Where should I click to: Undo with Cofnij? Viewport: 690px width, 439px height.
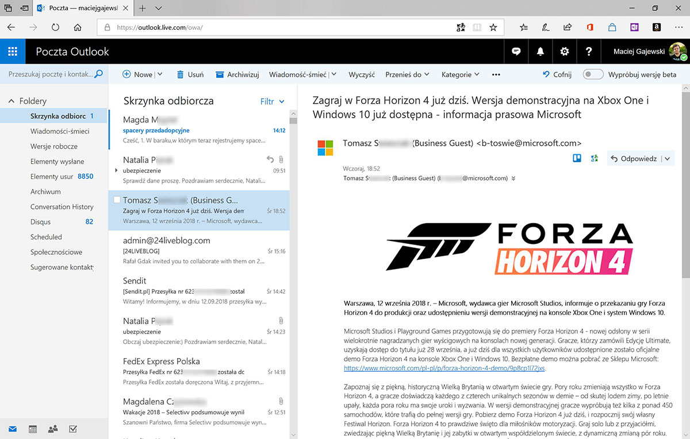tap(557, 74)
